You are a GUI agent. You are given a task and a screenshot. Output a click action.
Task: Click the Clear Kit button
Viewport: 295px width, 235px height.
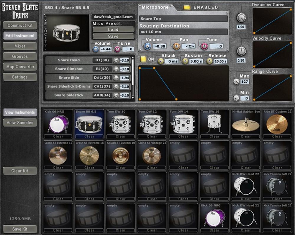20,171
